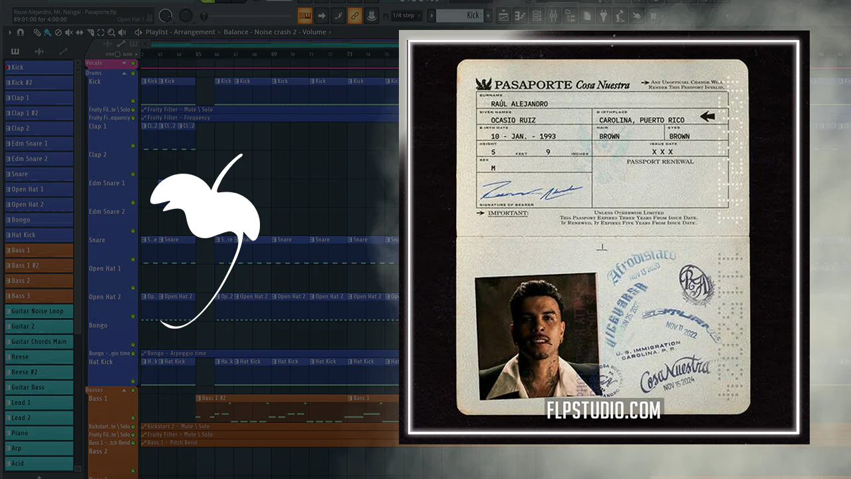The height and width of the screenshot is (479, 851).
Task: Mute the Basses group track LED
Action: coord(134,390)
